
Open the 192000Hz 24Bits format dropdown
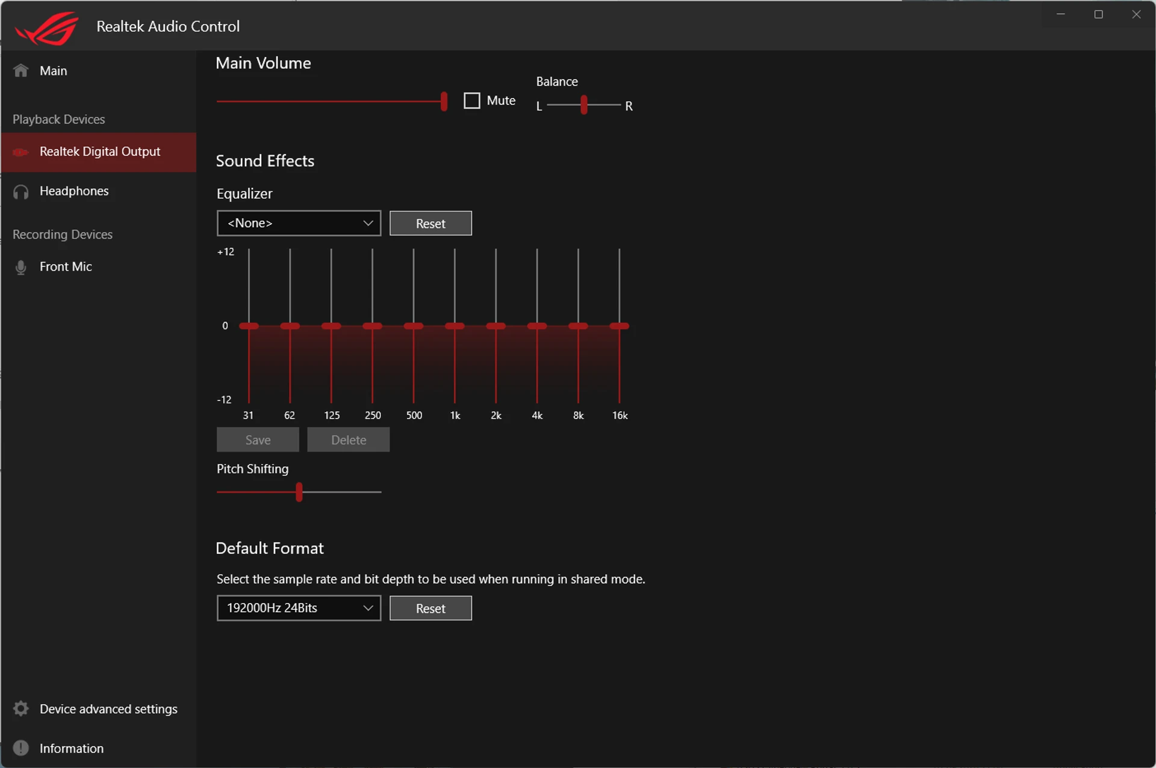click(299, 608)
